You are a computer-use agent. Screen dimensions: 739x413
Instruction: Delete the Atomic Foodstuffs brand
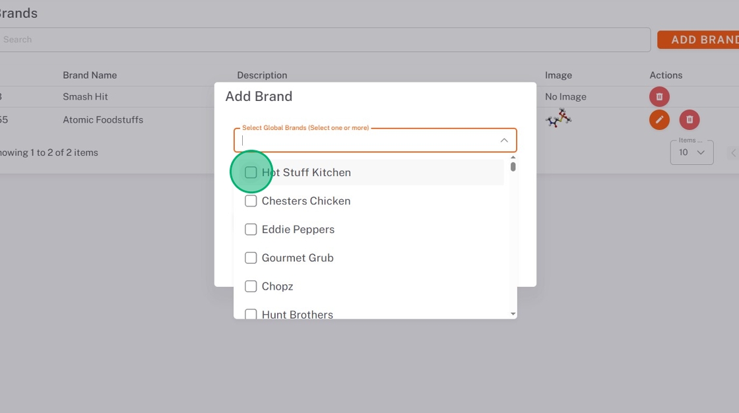(x=689, y=119)
